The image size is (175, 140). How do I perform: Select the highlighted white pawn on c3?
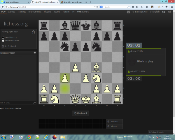coord(65,78)
